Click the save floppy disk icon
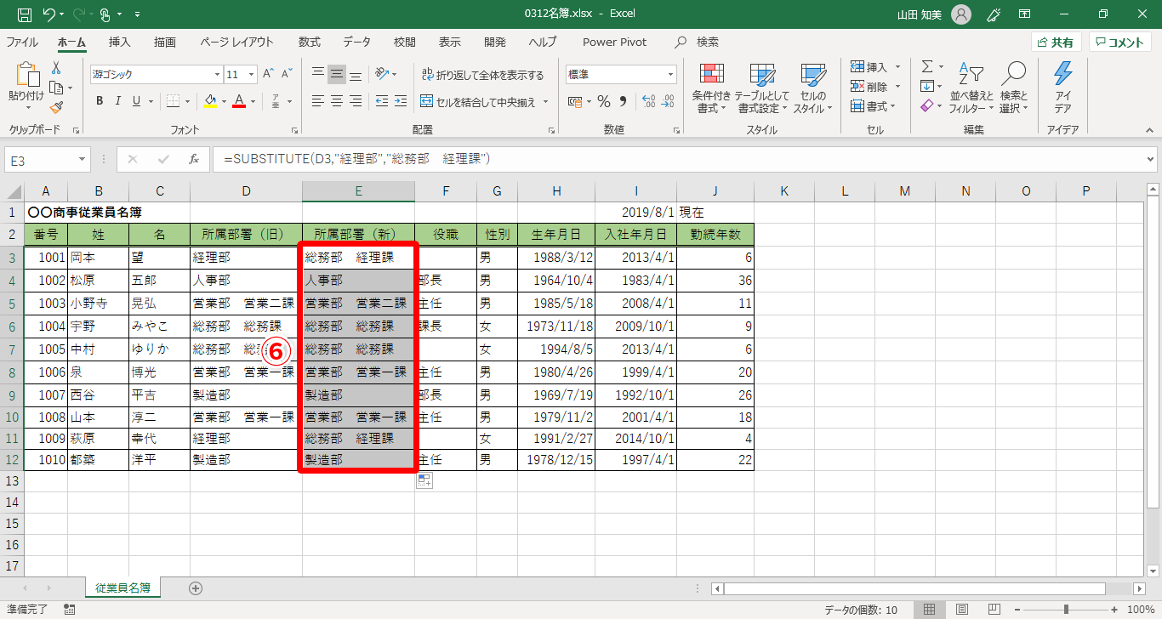This screenshot has height=619, width=1162. [x=25, y=14]
